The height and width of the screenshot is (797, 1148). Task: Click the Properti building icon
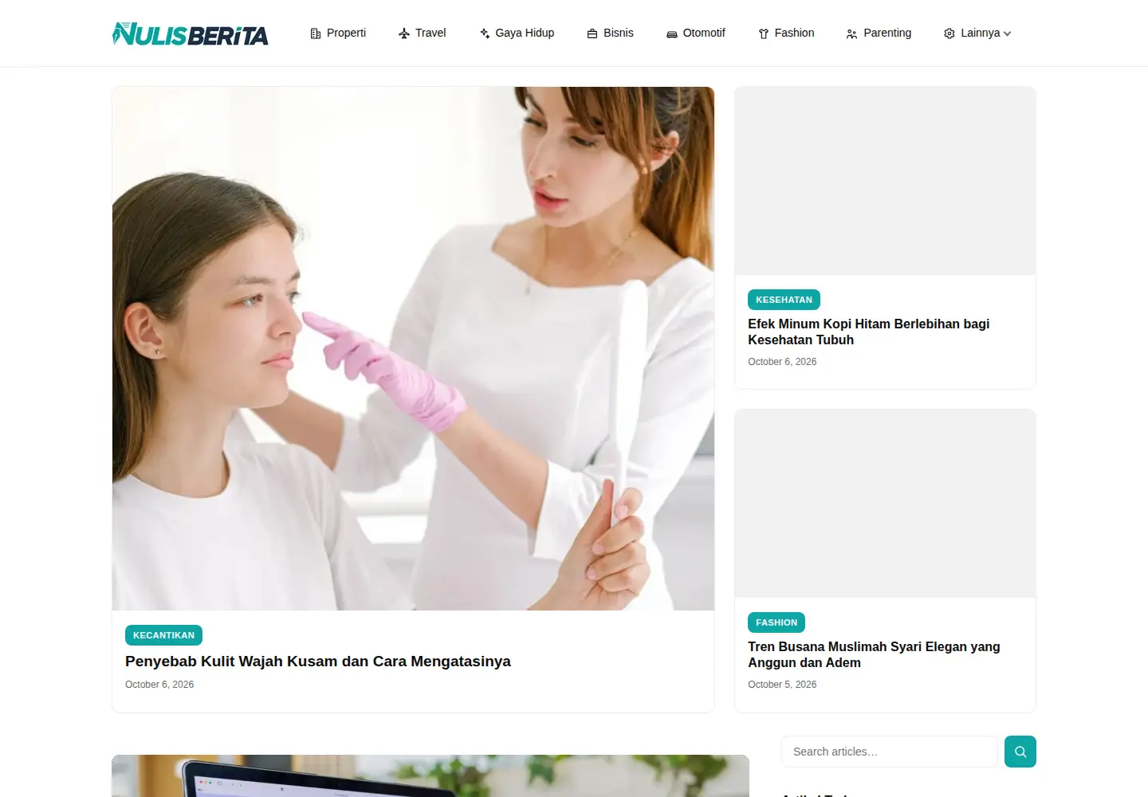pos(316,33)
